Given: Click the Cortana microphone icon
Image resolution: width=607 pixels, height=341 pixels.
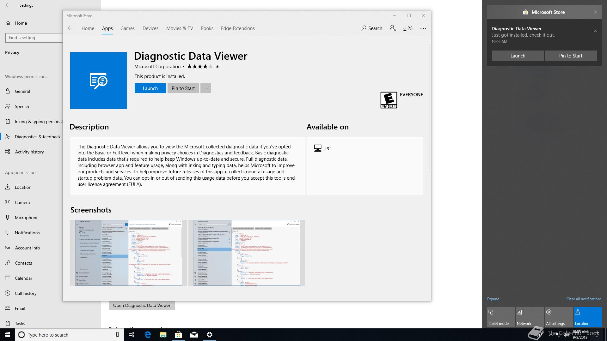Looking at the screenshot, I should click(117, 335).
